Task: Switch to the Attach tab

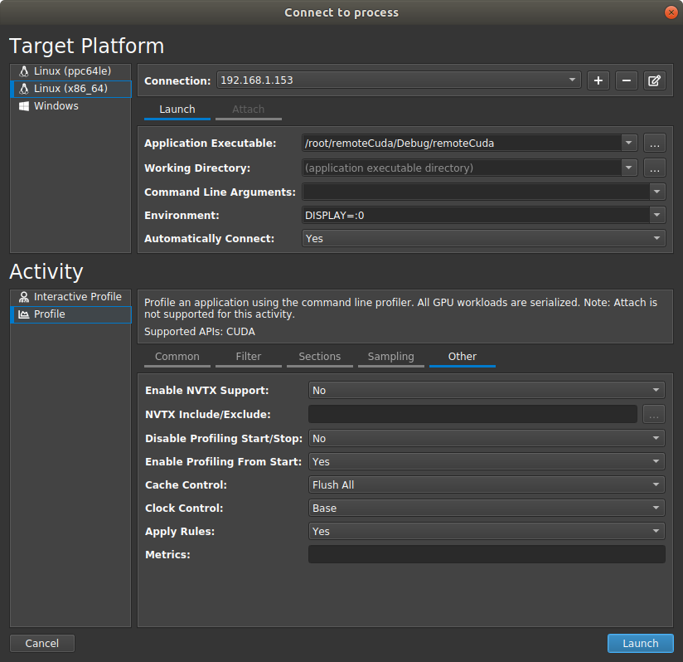Action: click(x=248, y=110)
